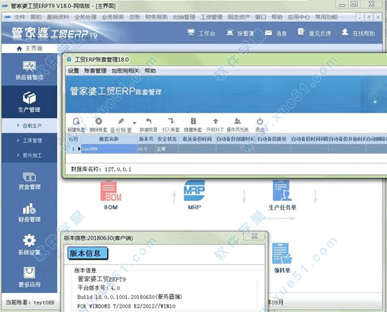Click the 数据库名称: 127.0.0.1 text

pos(101,170)
